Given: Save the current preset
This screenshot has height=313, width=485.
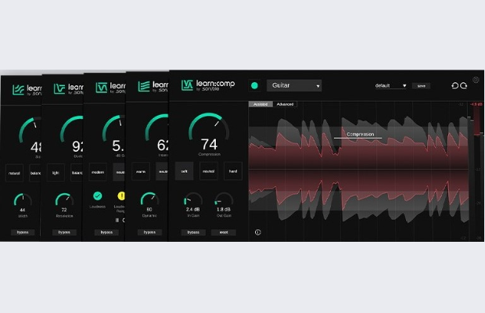Looking at the screenshot, I should coord(422,85).
